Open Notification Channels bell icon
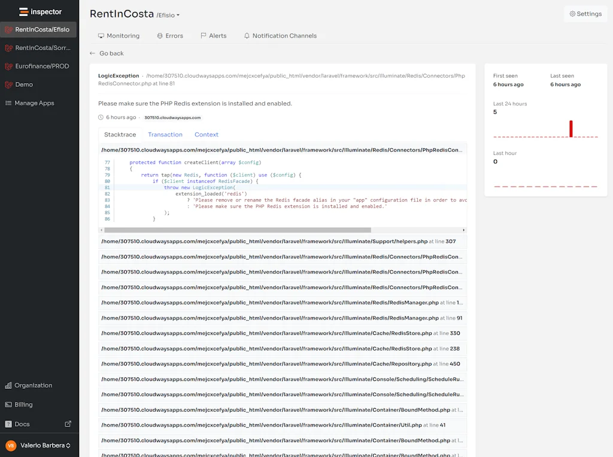The height and width of the screenshot is (457, 613). (x=247, y=35)
